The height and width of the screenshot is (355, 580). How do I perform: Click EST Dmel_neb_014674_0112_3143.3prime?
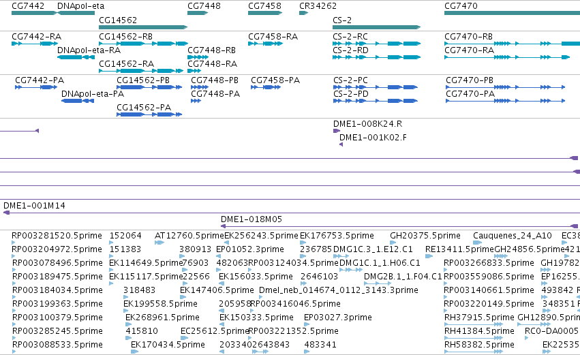(x=339, y=290)
